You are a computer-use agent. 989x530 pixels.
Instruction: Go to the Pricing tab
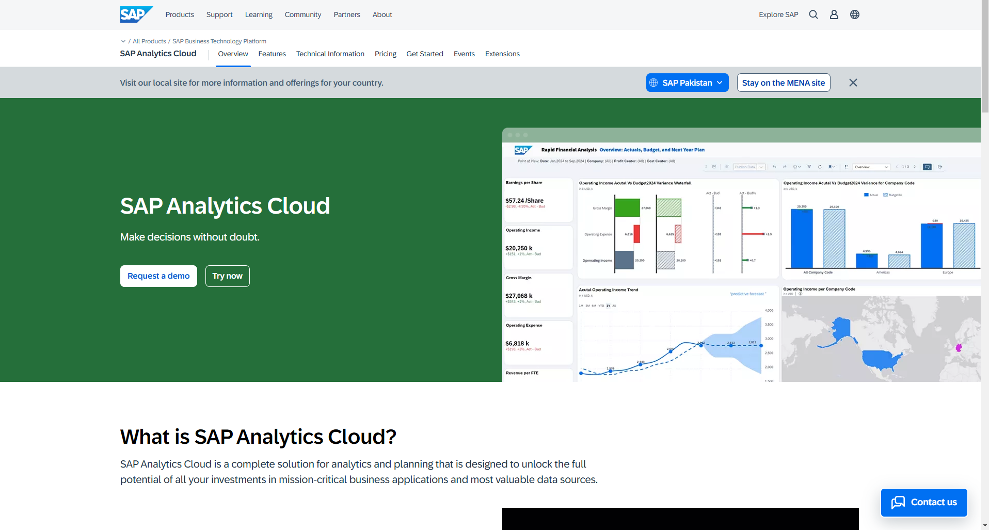coord(386,54)
